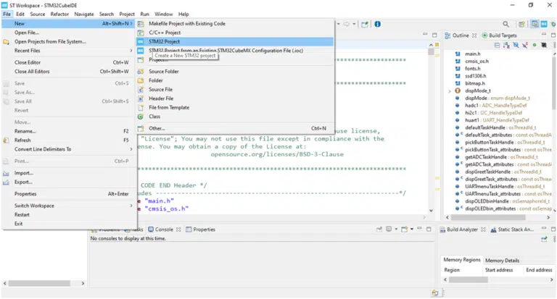
Task: Switch to the Memory Details tab
Action: tap(502, 261)
